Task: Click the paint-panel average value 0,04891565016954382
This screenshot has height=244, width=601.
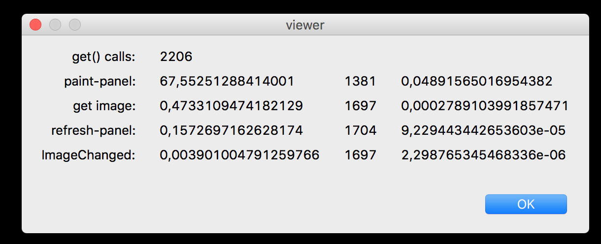Action: [477, 82]
